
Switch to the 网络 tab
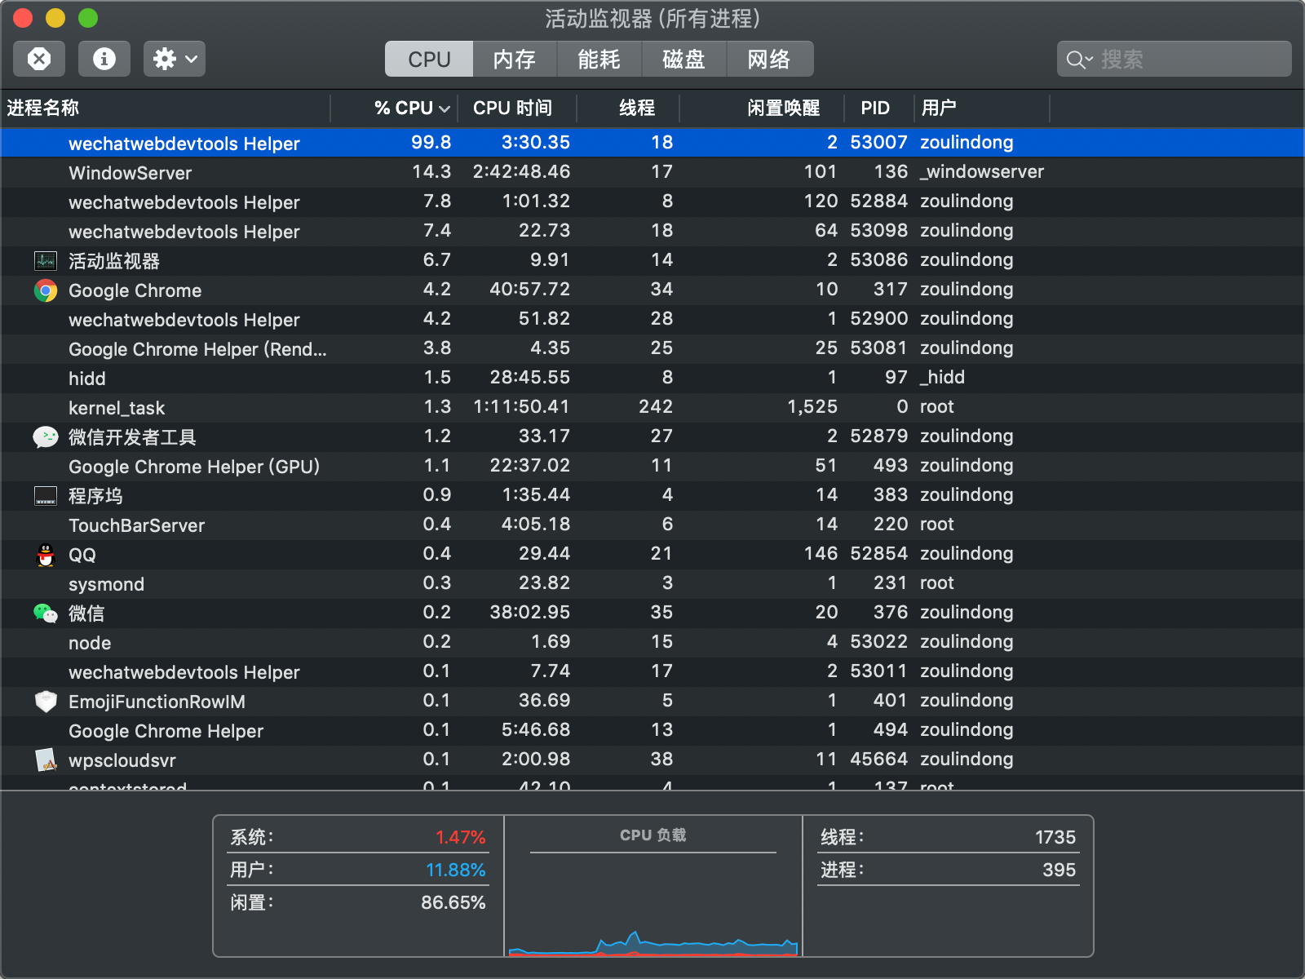(x=770, y=59)
